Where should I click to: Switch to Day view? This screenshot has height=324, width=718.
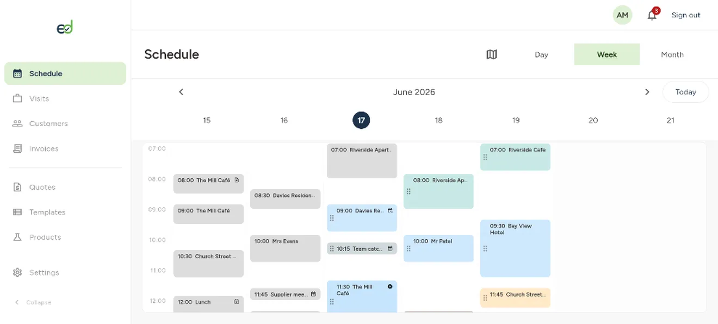[x=541, y=54]
